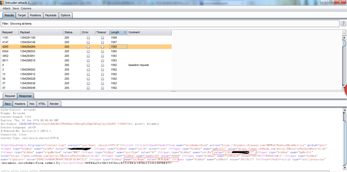Select row with payload 1394293951
The height and width of the screenshot is (172, 347).
tap(86, 56)
